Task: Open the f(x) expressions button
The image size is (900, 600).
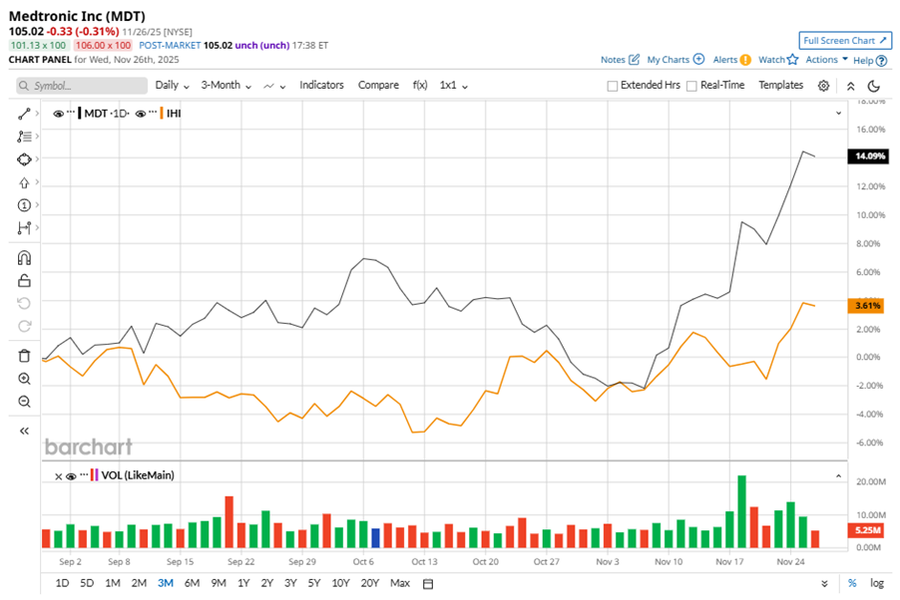Action: pyautogui.click(x=420, y=85)
